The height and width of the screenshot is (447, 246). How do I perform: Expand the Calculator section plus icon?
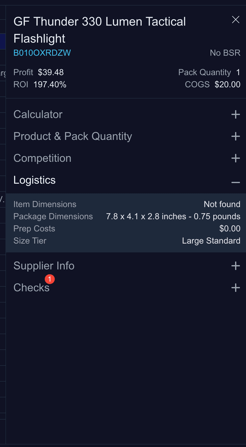[236, 115]
